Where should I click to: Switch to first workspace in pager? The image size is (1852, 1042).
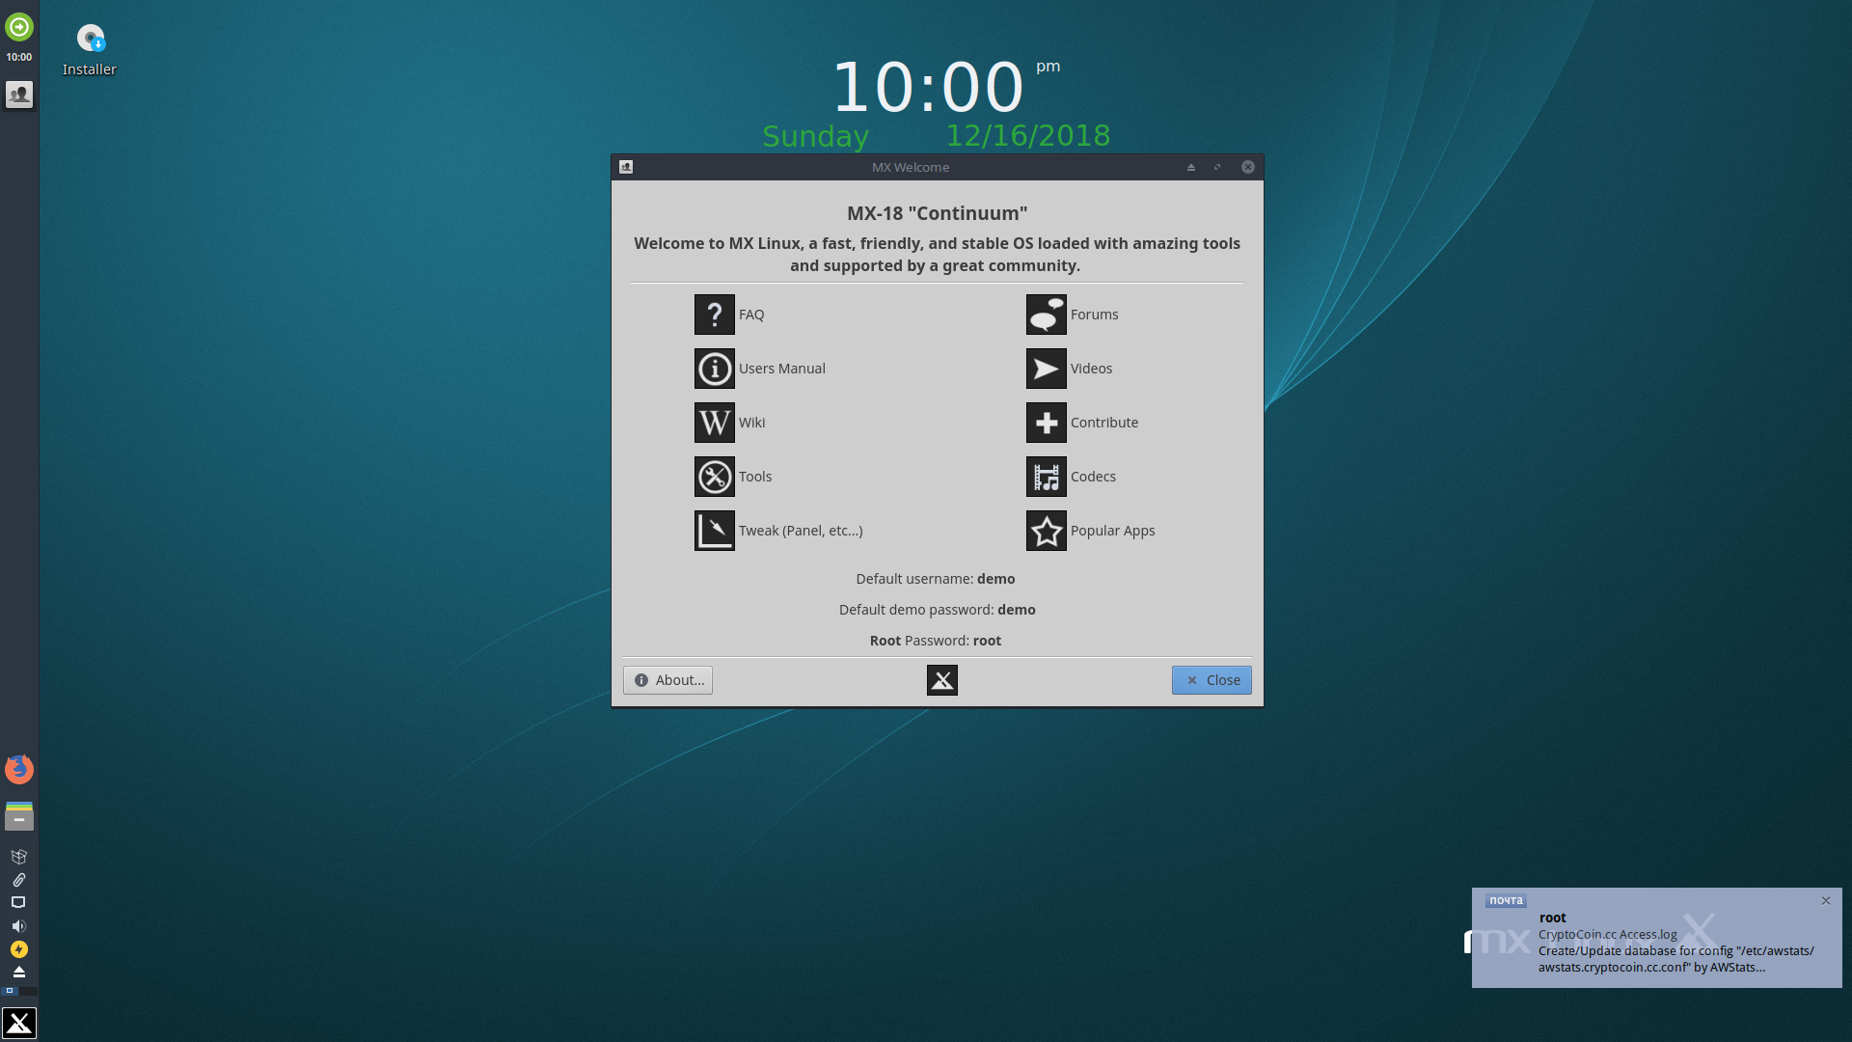pos(10,991)
